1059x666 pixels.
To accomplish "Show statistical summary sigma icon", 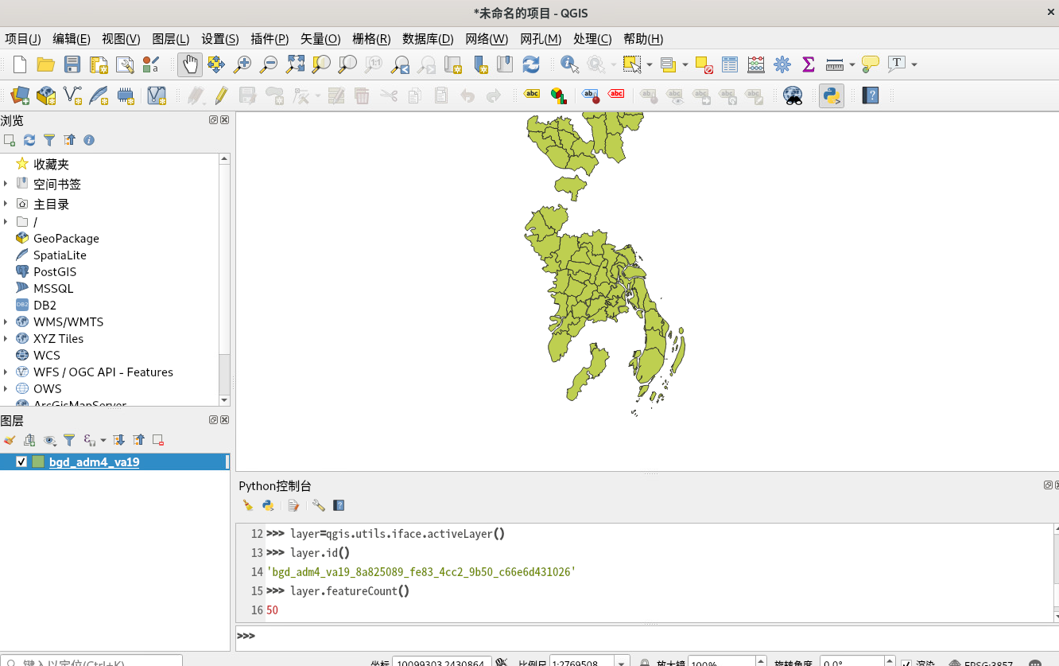I will [x=809, y=64].
